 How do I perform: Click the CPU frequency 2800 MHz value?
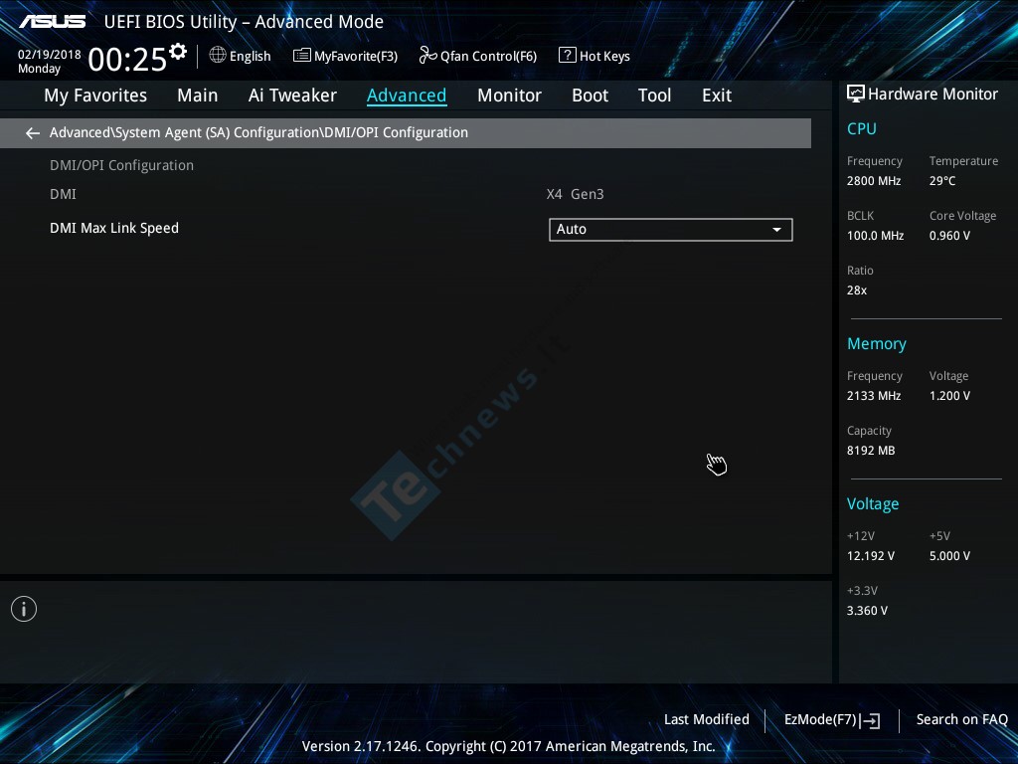874,181
